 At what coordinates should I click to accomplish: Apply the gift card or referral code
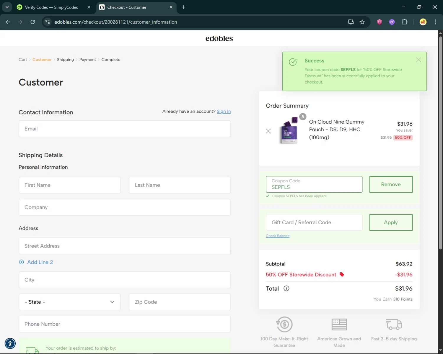391,222
